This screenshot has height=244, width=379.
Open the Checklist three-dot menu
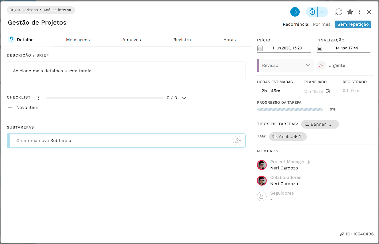click(x=38, y=98)
